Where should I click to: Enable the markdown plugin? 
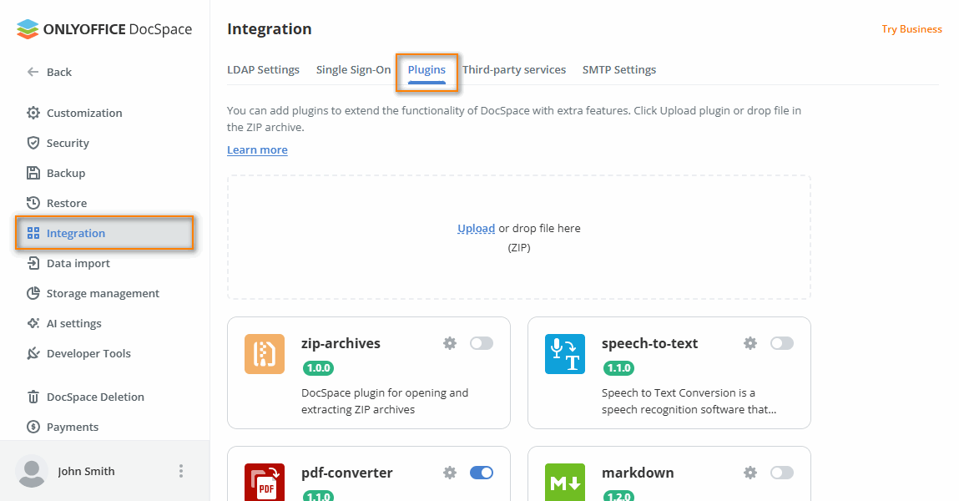782,472
